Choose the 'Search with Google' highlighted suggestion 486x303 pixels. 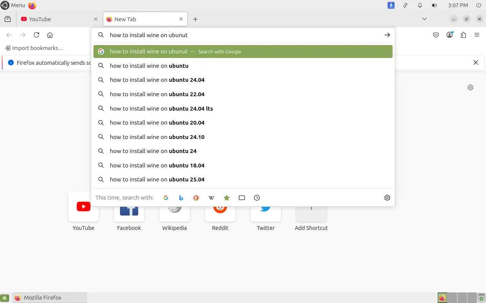(x=243, y=52)
